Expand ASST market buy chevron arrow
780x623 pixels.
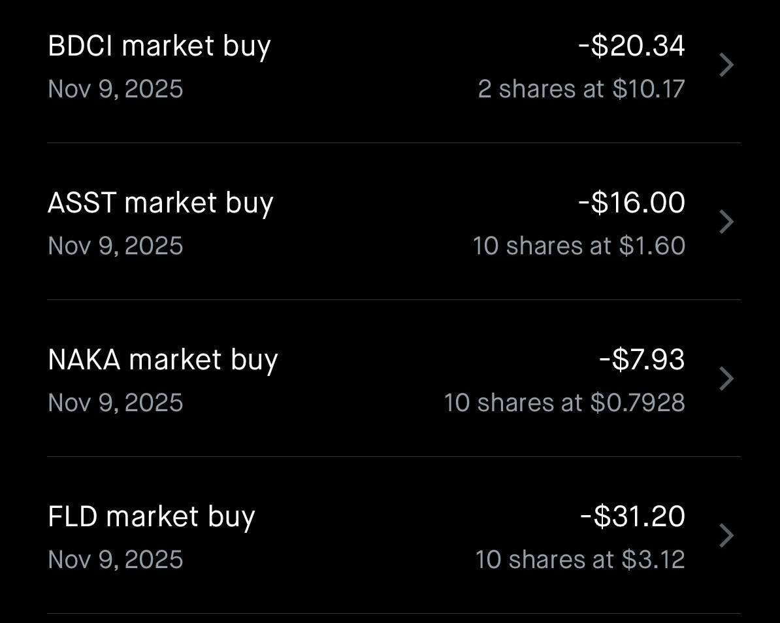pos(726,222)
